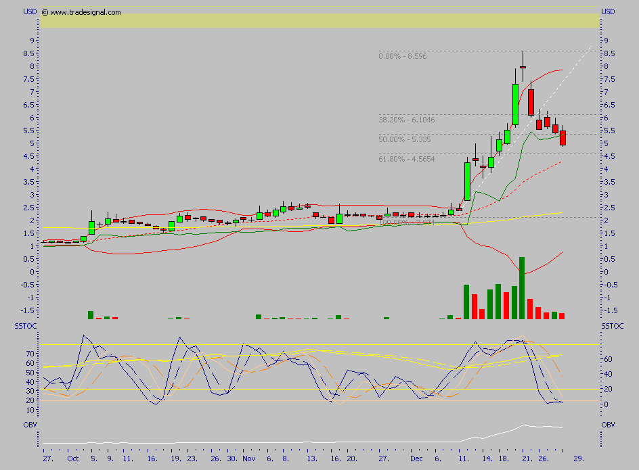639x470 pixels.
Task: Select the '14.' date axis label
Action: [487, 459]
